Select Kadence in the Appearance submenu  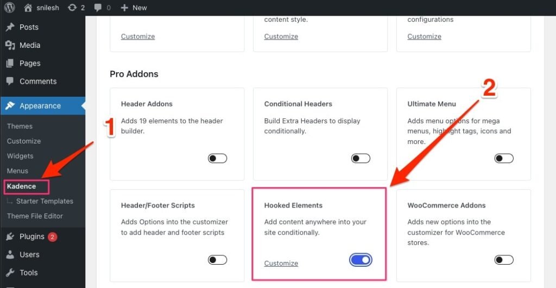[21, 186]
